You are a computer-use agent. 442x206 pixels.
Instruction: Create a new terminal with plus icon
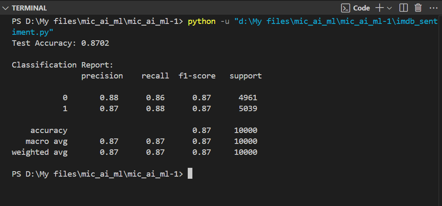point(379,8)
